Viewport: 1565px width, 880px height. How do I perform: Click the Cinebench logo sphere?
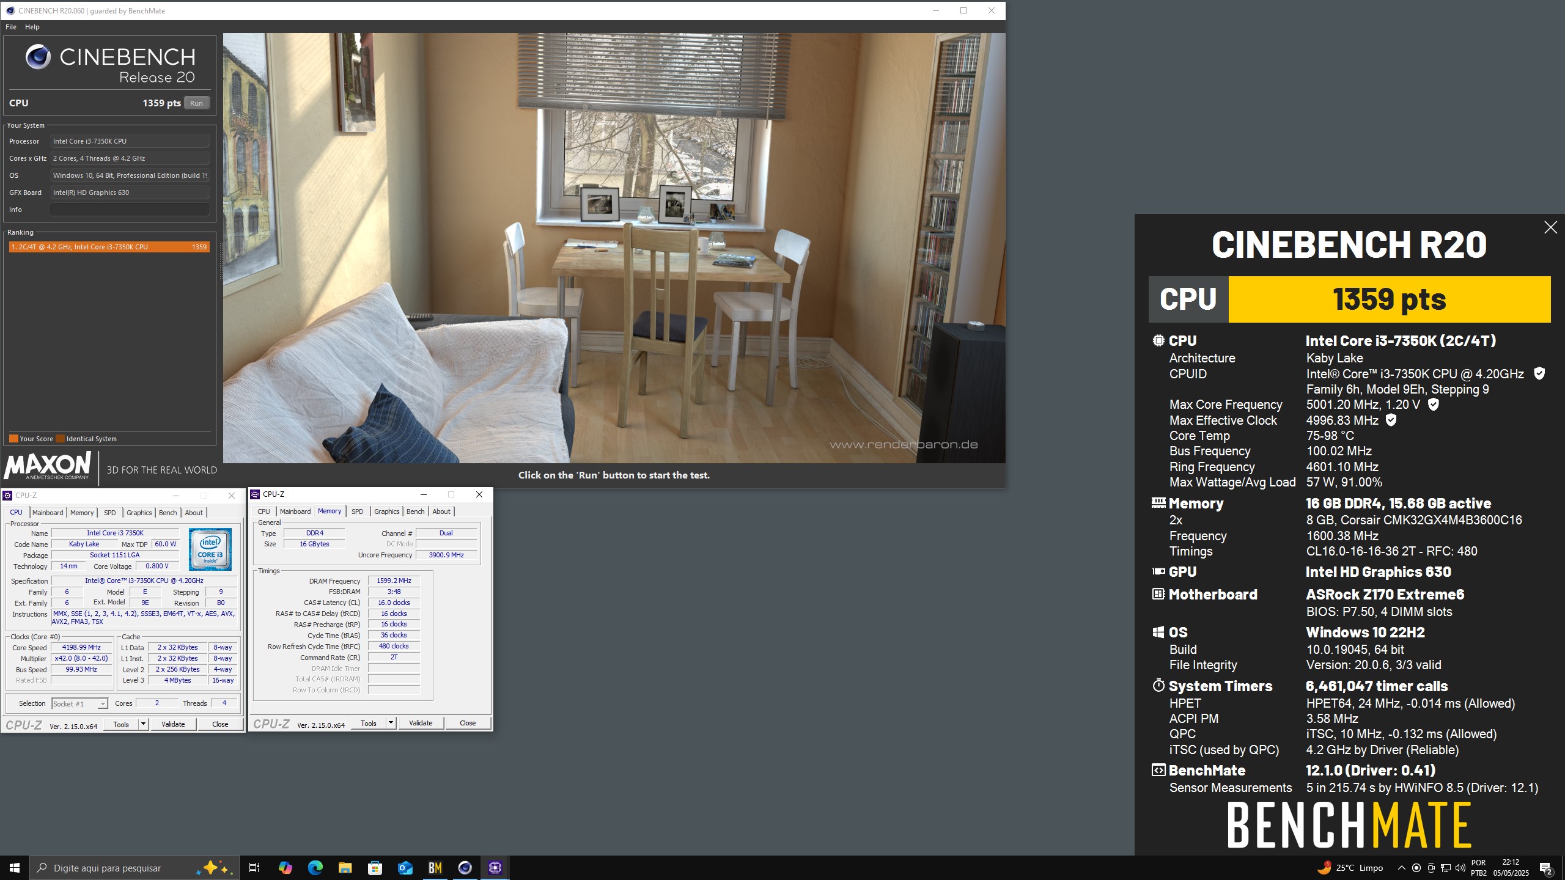[x=38, y=57]
